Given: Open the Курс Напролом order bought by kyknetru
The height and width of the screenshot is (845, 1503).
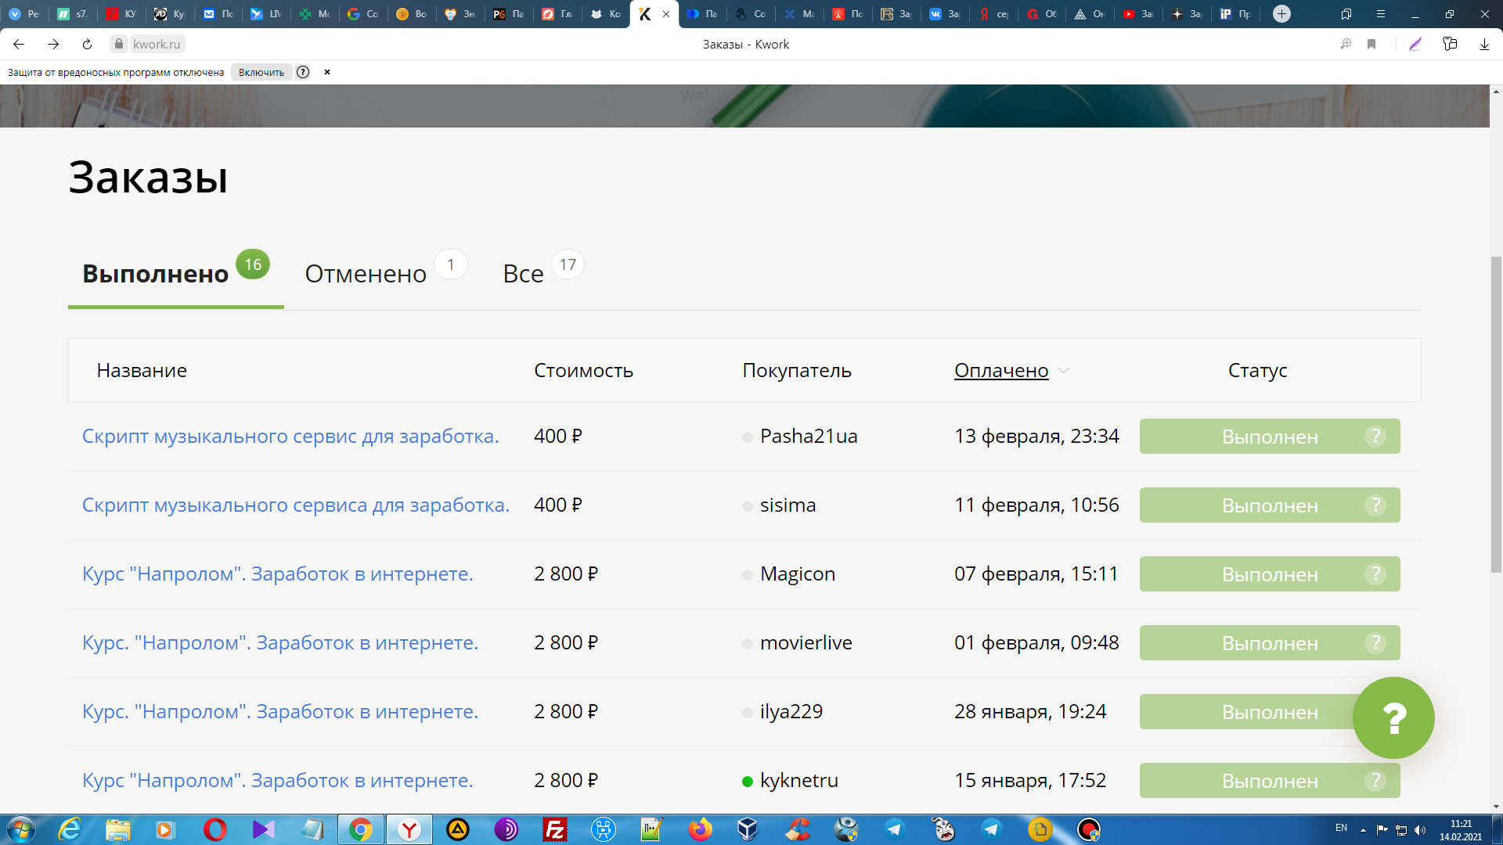Looking at the screenshot, I should tap(278, 781).
